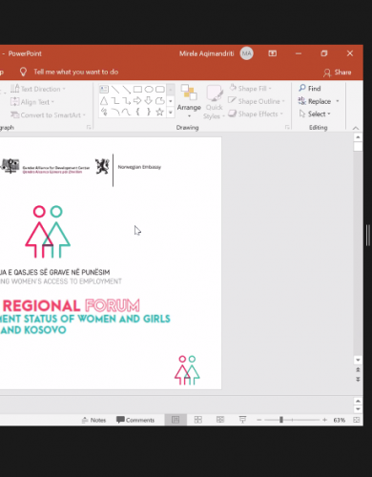Open Quick Styles dropdown
The image size is (372, 477).
pos(215,102)
